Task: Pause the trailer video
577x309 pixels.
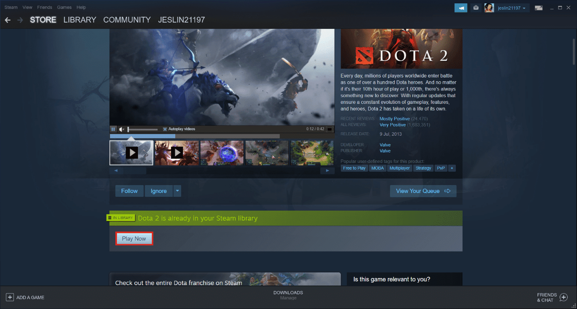Action: pyautogui.click(x=113, y=129)
